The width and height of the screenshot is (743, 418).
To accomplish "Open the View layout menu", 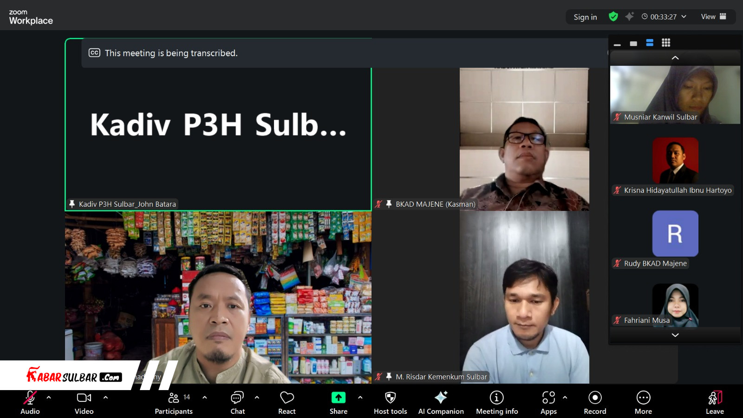I will tap(713, 17).
